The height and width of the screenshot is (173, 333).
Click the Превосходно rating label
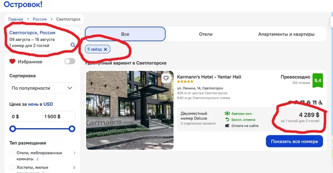295,77
